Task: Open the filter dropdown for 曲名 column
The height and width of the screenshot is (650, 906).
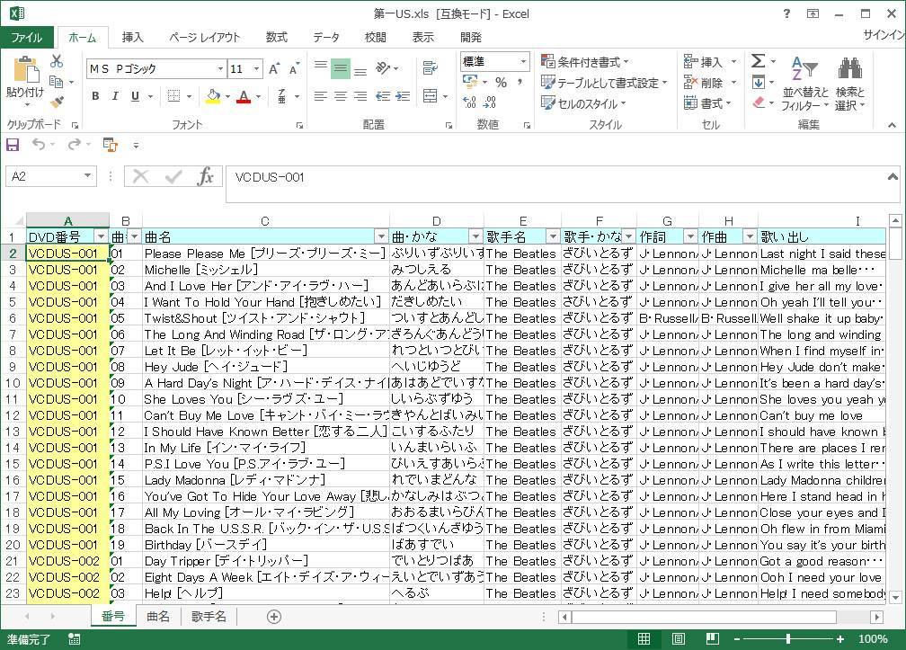Action: [x=380, y=236]
